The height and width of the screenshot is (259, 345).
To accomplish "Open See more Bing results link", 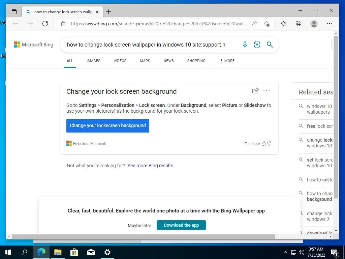I will pyautogui.click(x=150, y=166).
